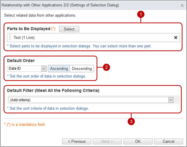
Task: Click the disabled Next button
Action: [x=107, y=141]
